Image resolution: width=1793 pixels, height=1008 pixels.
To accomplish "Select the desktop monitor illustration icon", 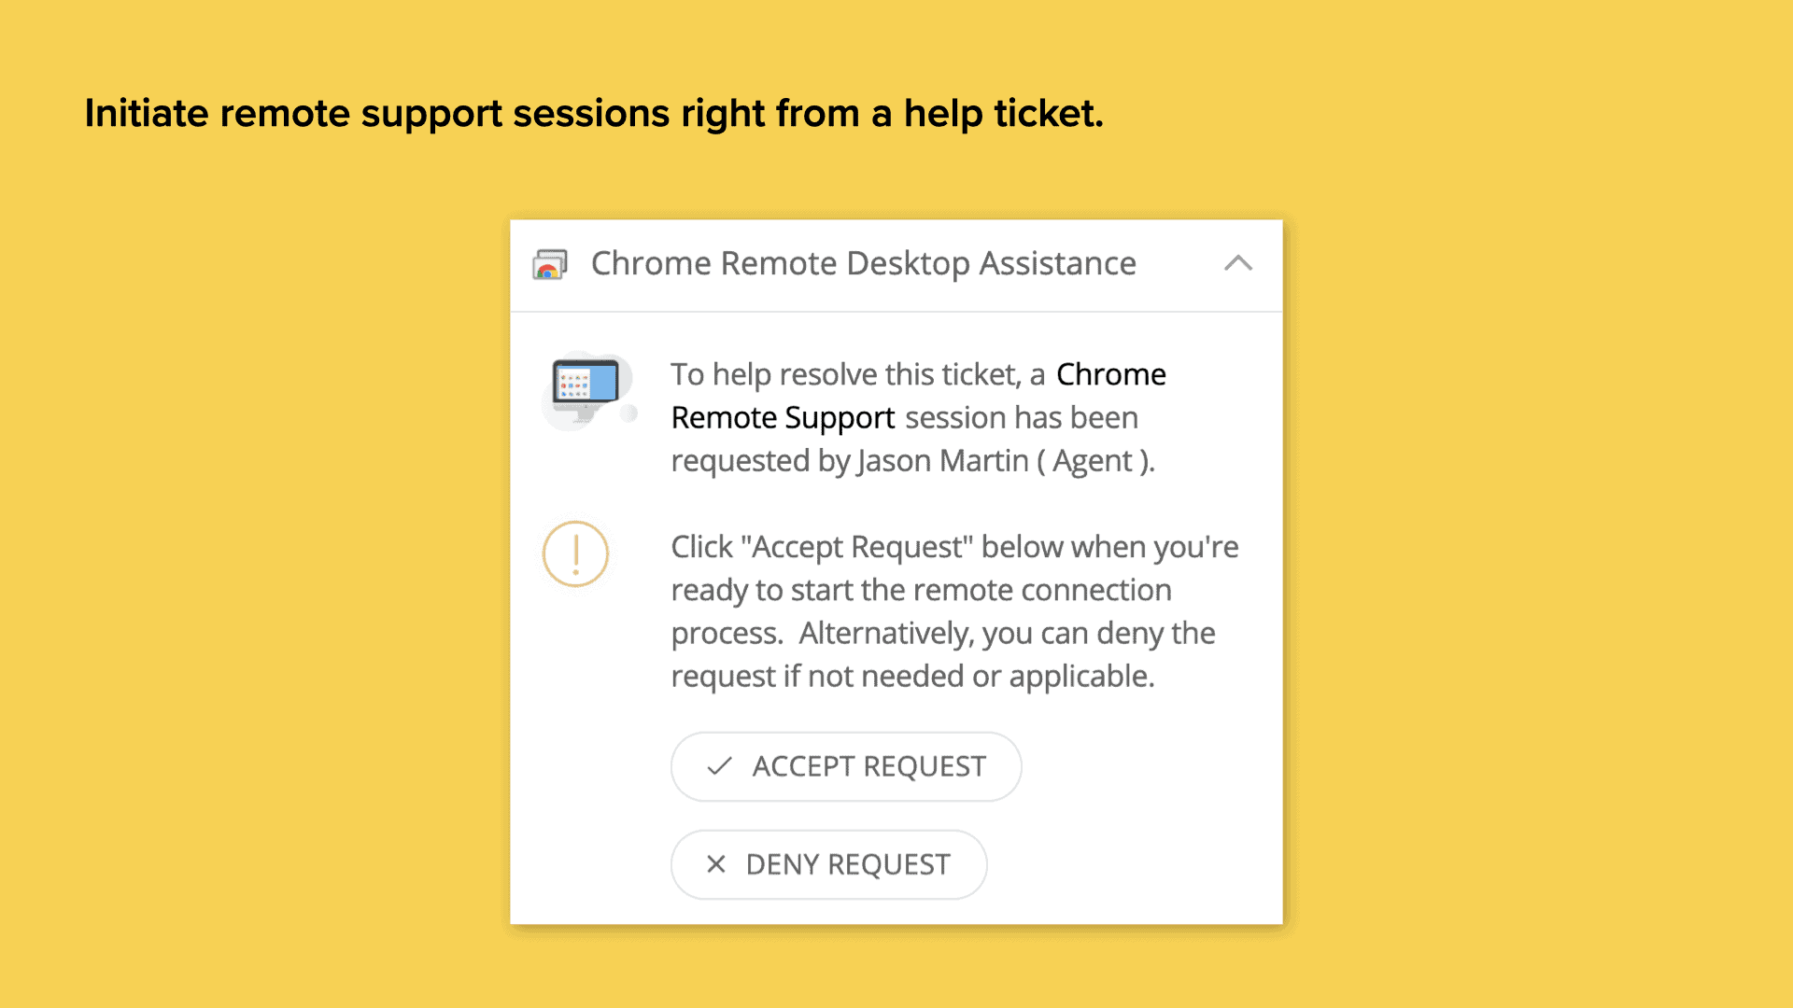I will pos(586,385).
